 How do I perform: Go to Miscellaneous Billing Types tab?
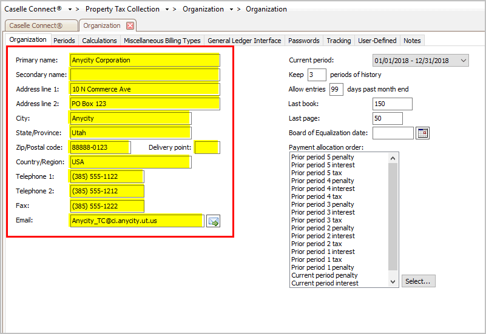(162, 41)
